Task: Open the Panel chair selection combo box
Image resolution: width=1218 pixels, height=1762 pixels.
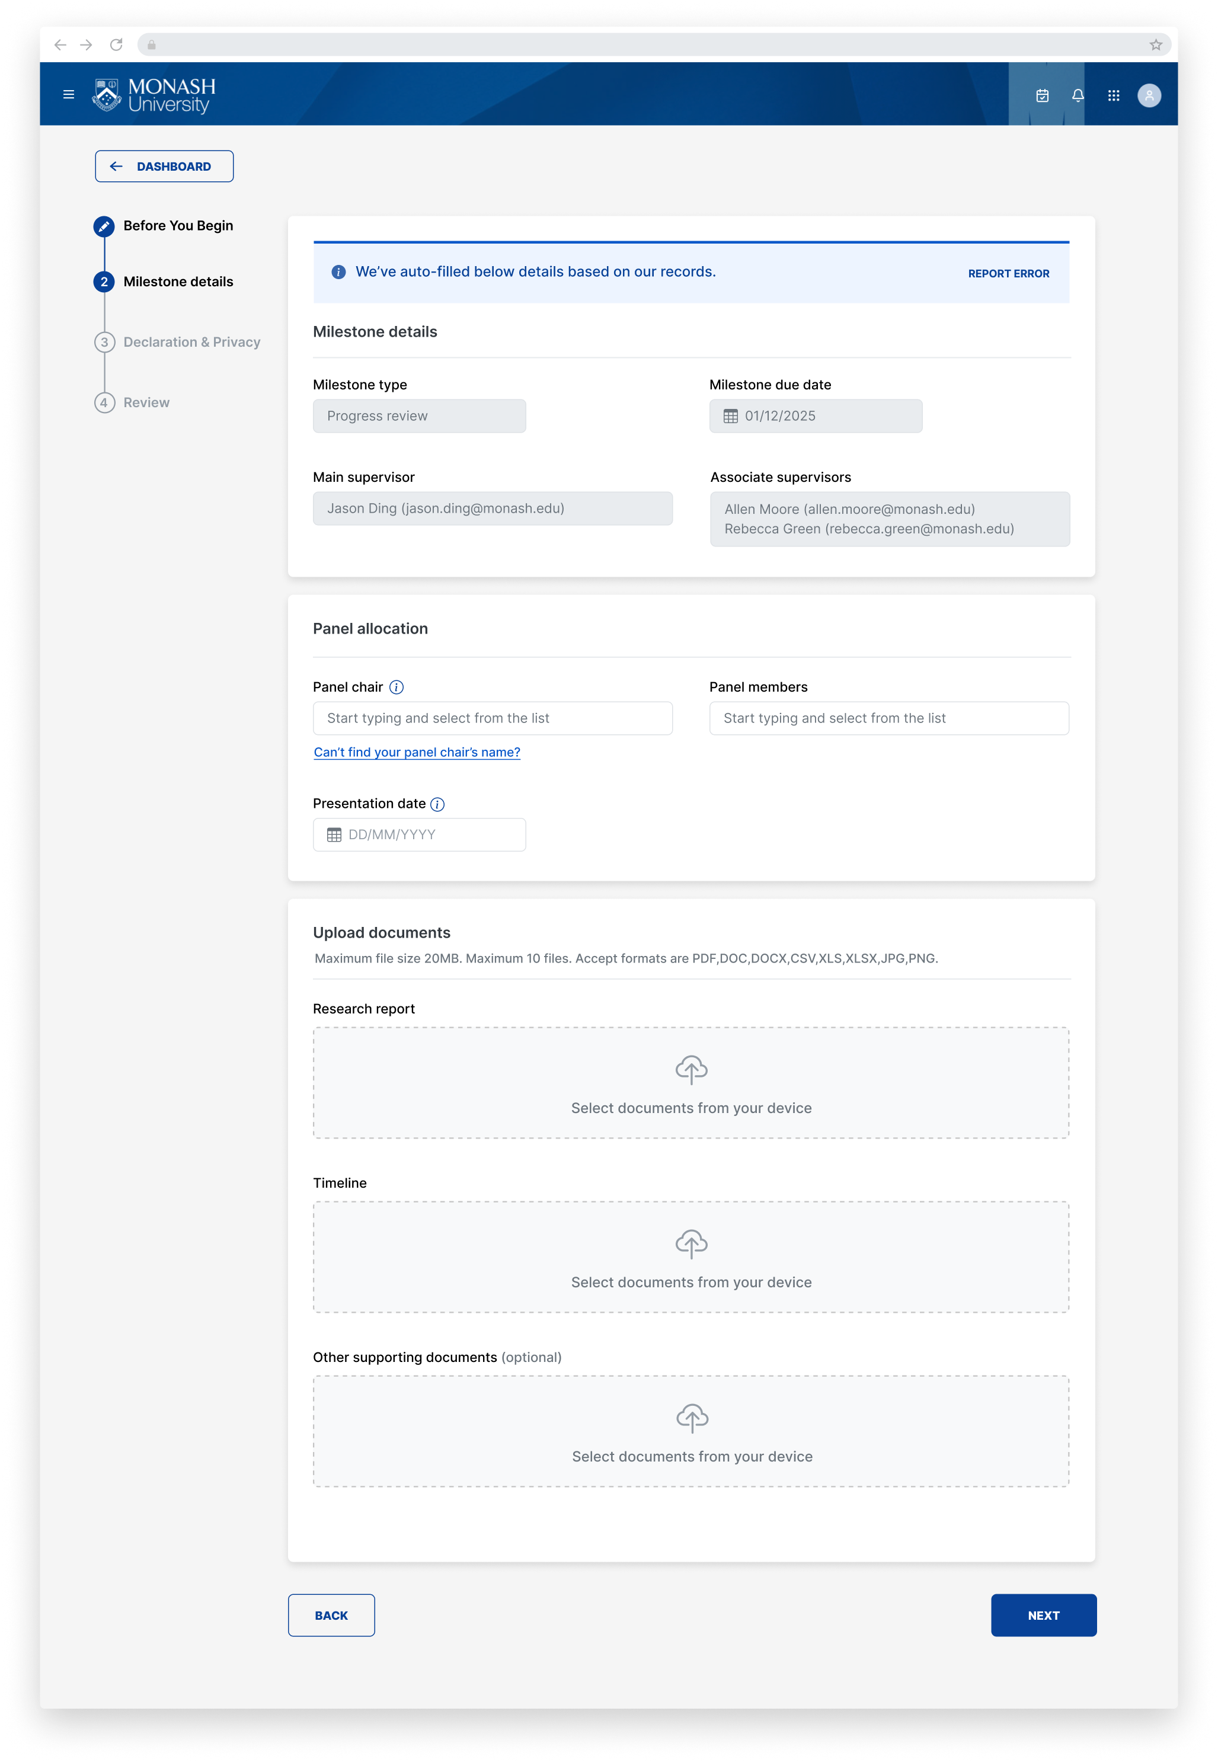Action: pyautogui.click(x=492, y=718)
